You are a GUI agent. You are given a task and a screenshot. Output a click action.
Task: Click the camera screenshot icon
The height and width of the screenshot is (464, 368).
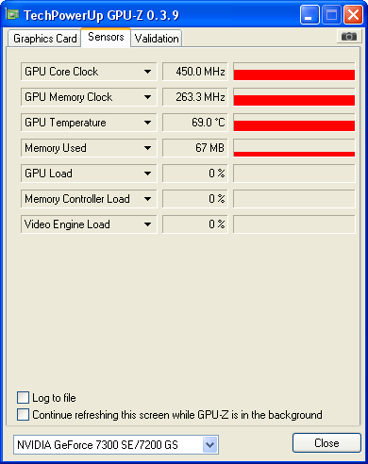coord(349,37)
